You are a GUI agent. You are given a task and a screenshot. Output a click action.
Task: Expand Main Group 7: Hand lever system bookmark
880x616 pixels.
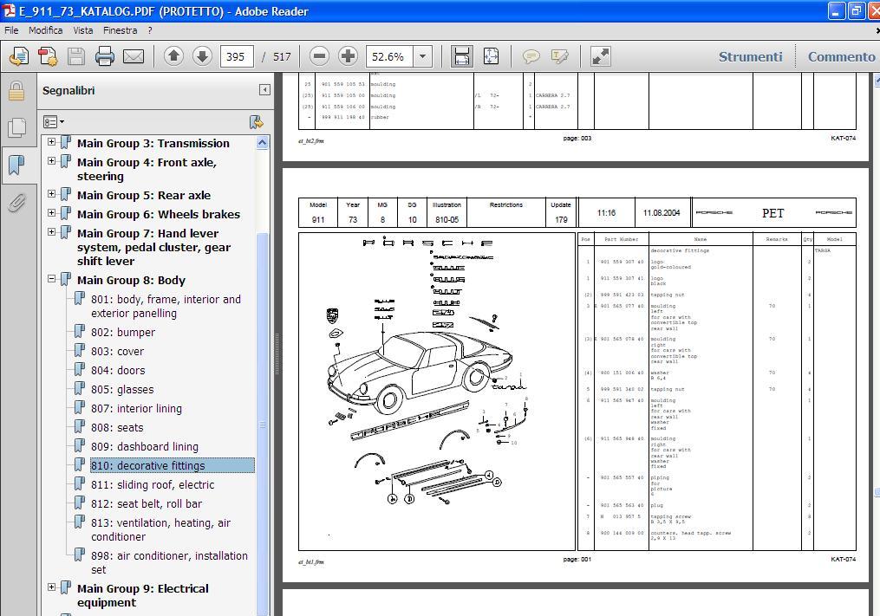52,232
